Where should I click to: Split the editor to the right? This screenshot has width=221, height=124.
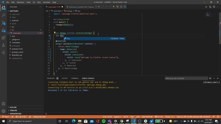[214, 7]
